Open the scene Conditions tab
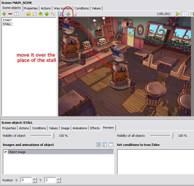 click(x=82, y=8)
